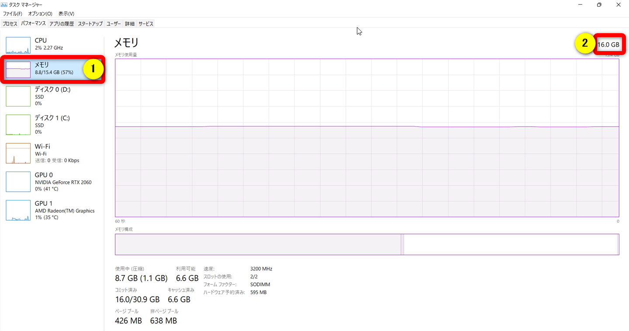Click the ディスク 1 (C:) graph thumbnail
629x331 pixels.
18,124
